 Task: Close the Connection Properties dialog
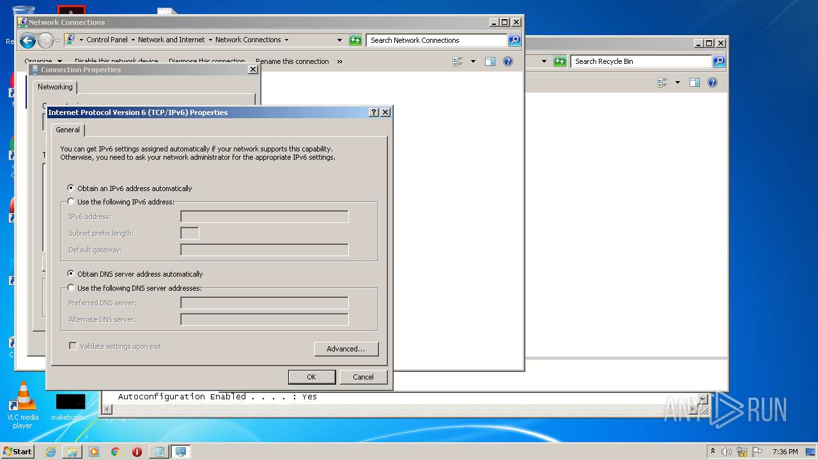point(252,69)
